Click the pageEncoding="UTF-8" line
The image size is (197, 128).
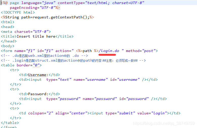pos(35,8)
